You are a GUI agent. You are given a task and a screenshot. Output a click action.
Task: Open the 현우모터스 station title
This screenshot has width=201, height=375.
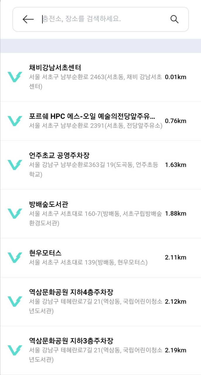tap(45, 253)
